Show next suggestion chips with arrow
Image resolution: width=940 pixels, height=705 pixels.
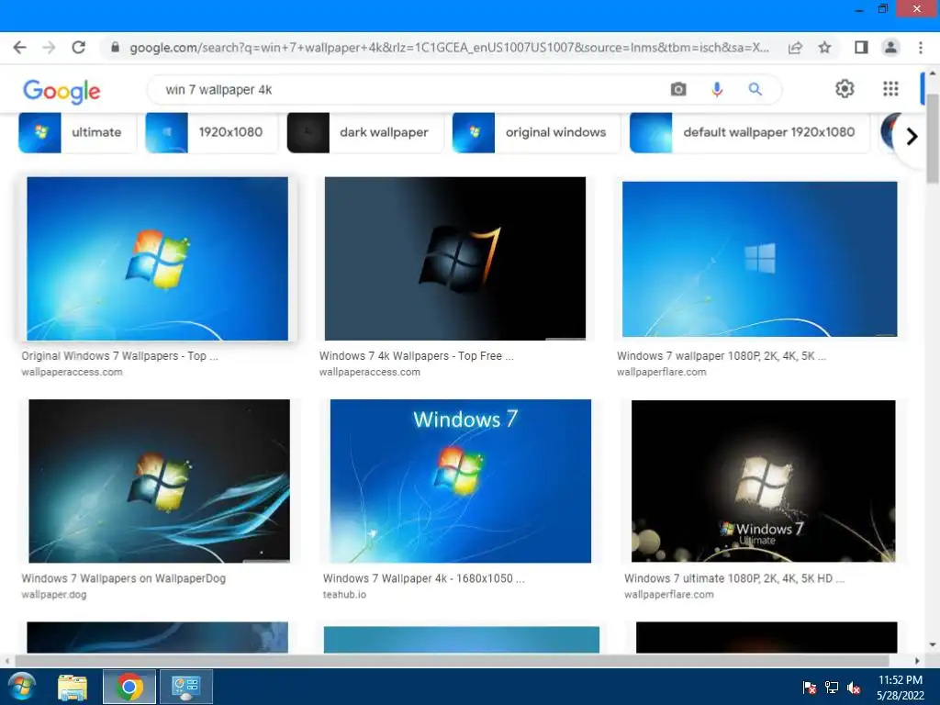[x=912, y=137]
